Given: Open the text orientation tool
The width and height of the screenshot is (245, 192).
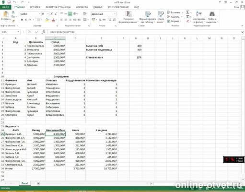Looking at the screenshot, I should [x=75, y=14].
